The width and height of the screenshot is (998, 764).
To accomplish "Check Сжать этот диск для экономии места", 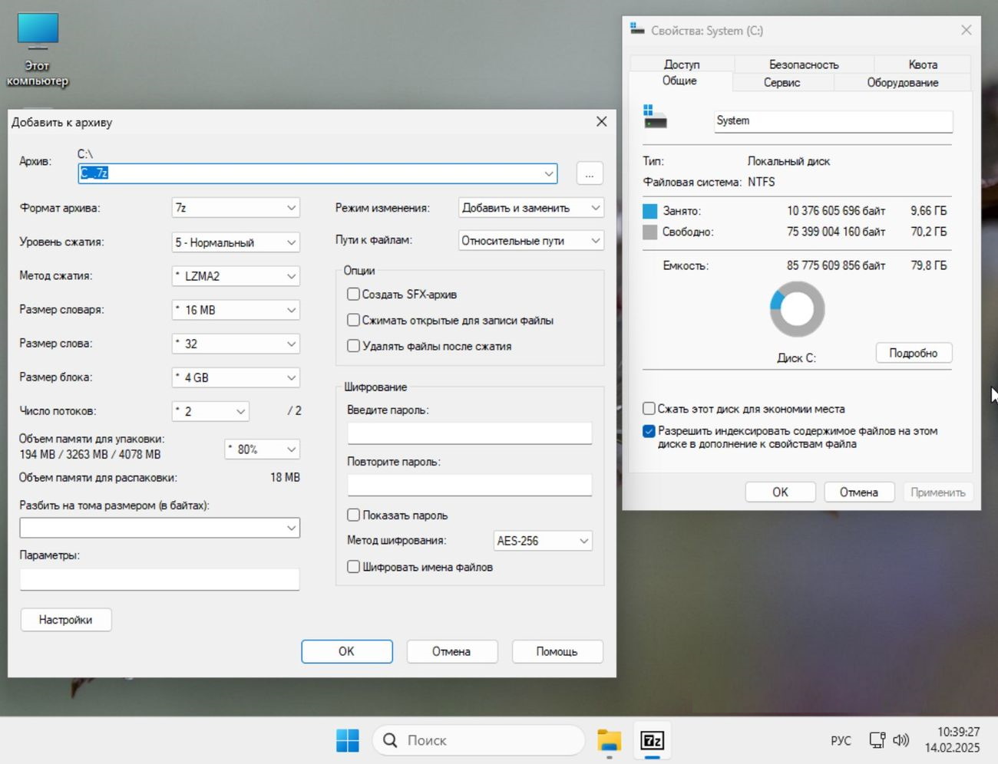I will click(x=649, y=409).
